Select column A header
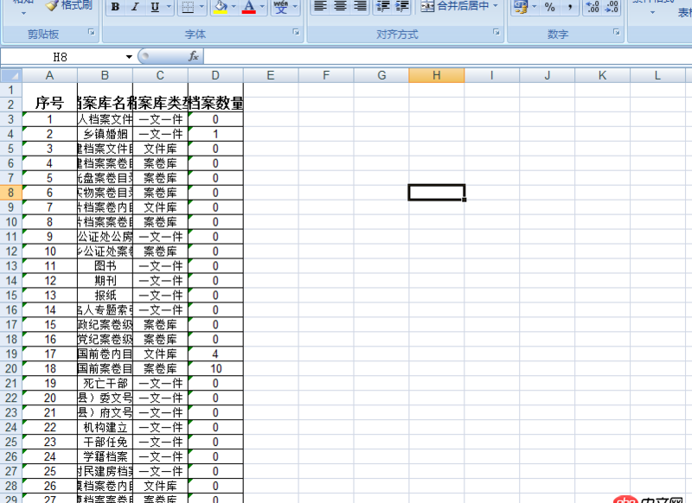The image size is (692, 503). (x=50, y=75)
